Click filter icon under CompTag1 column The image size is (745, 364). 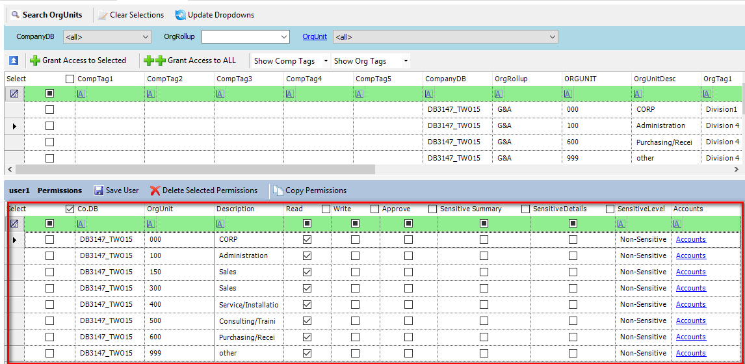coord(81,94)
